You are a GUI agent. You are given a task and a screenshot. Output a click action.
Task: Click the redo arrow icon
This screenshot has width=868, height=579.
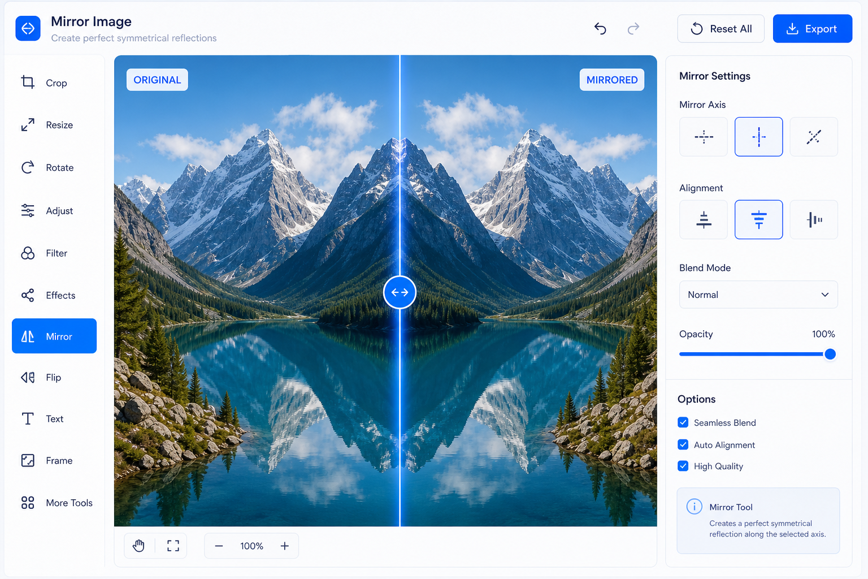pos(633,29)
